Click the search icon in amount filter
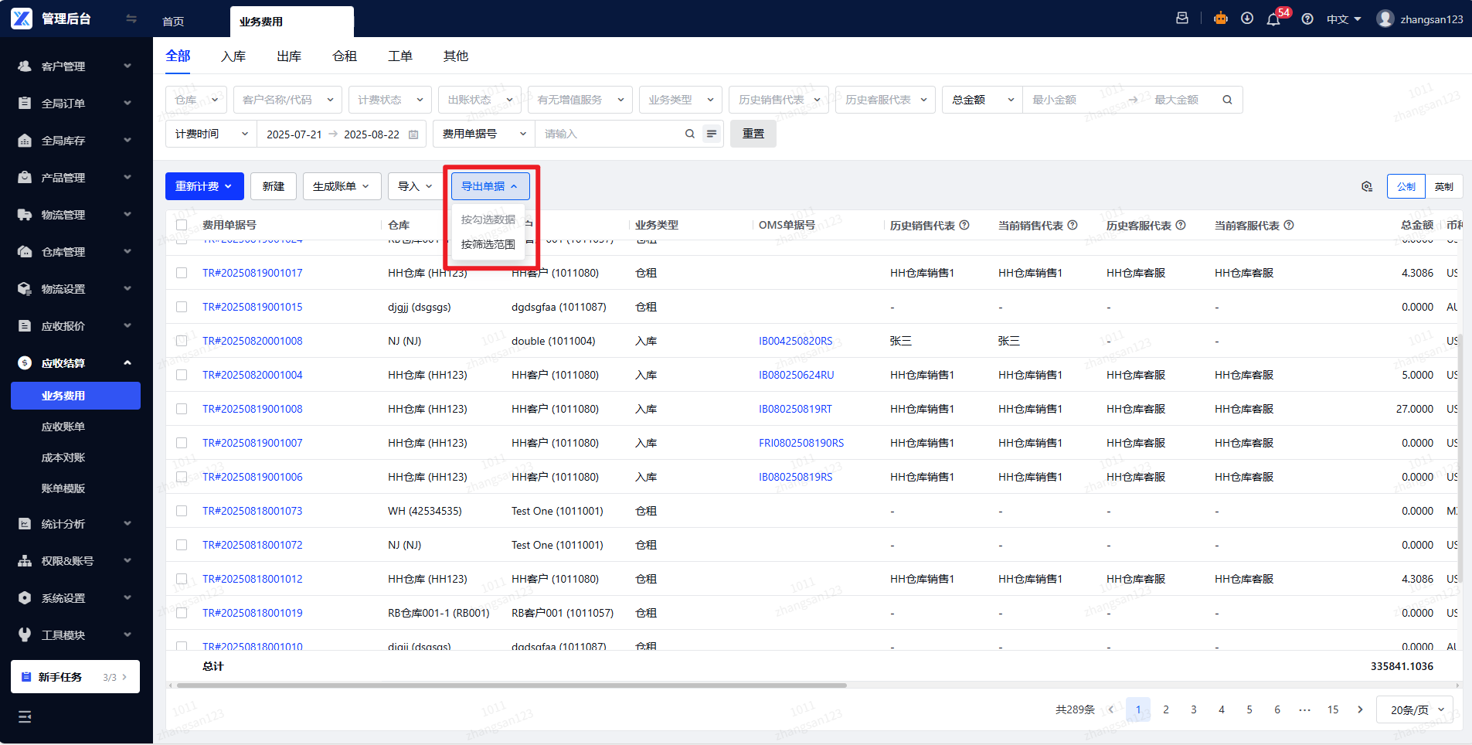This screenshot has height=745, width=1472. pyautogui.click(x=1227, y=100)
